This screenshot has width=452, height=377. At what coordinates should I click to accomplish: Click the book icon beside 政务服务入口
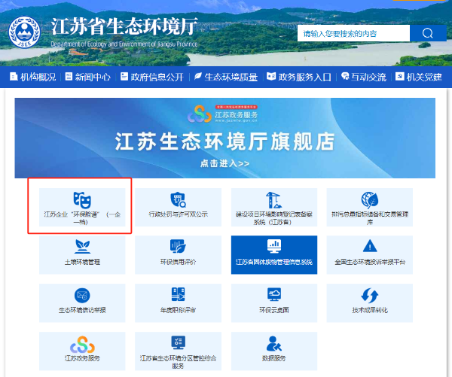tap(271, 76)
